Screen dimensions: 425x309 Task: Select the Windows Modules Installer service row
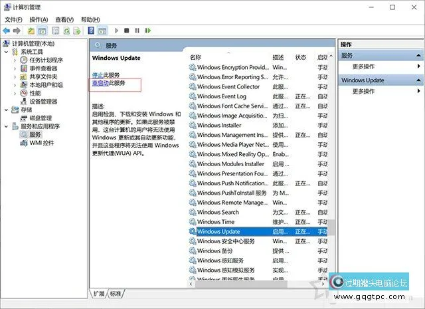pyautogui.click(x=258, y=164)
